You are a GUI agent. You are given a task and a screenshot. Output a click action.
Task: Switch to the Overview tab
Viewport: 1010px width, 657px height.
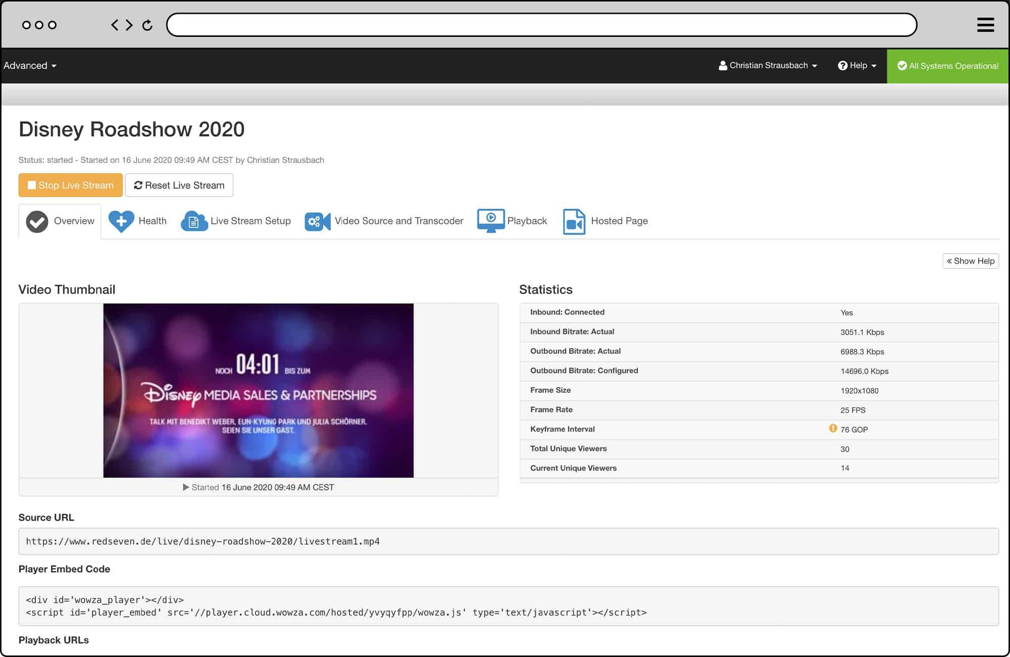(60, 221)
